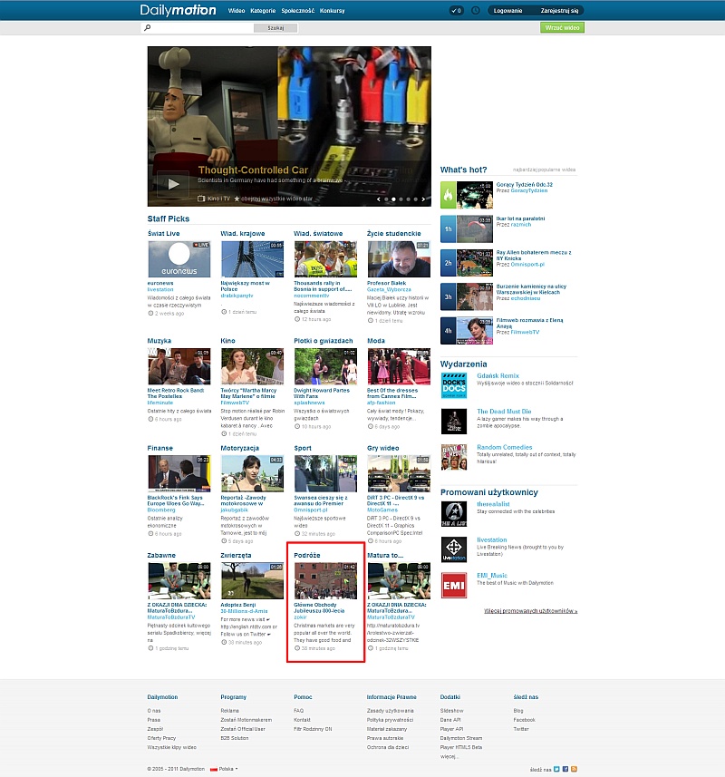Click the 3h badge in What's hot
This screenshot has width=725, height=777.
coord(448,296)
